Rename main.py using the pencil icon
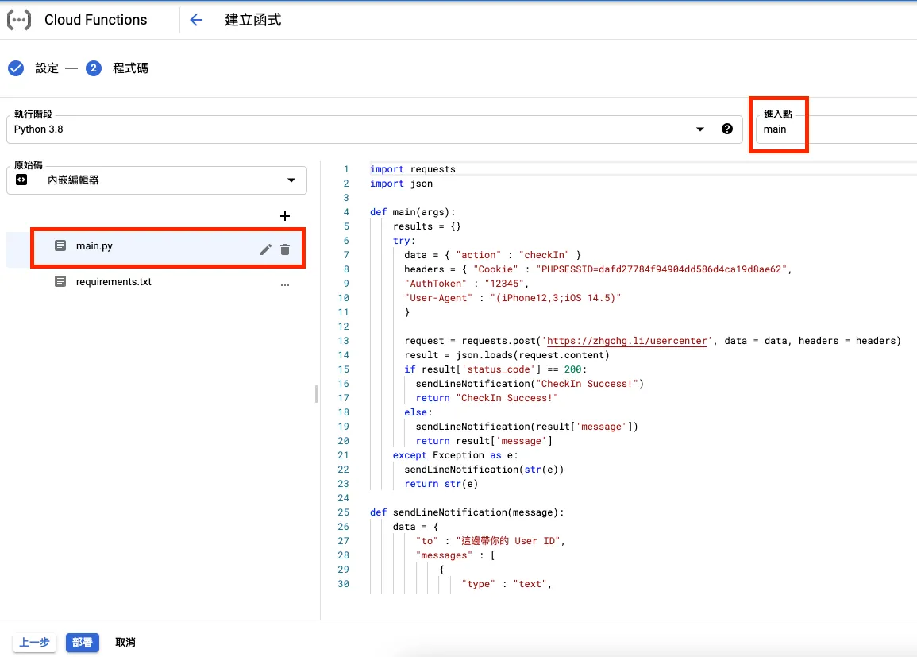The width and height of the screenshot is (917, 657). 266,249
